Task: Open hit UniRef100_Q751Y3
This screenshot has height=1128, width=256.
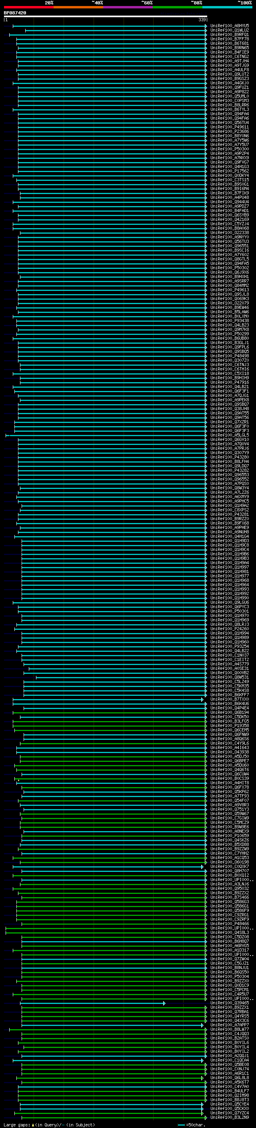Action: click(x=230, y=809)
